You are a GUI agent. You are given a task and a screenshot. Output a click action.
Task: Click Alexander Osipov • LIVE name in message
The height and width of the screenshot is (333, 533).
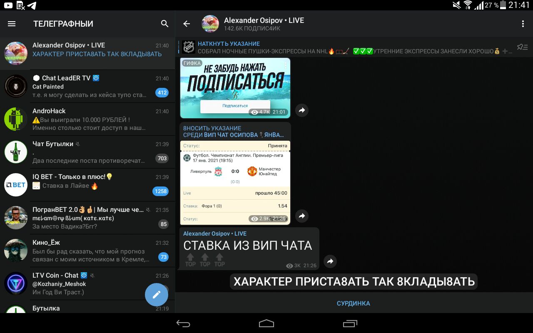tap(215, 234)
